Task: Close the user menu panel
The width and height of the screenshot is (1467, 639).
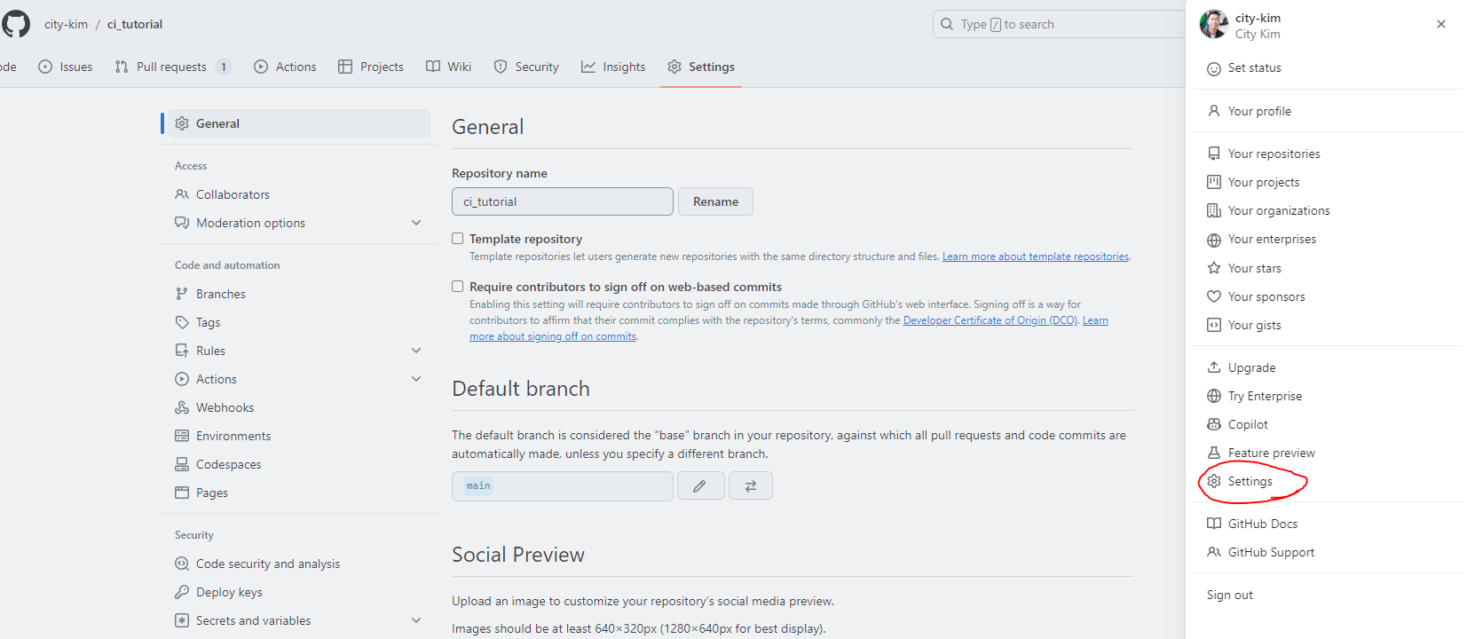Action: tap(1440, 24)
